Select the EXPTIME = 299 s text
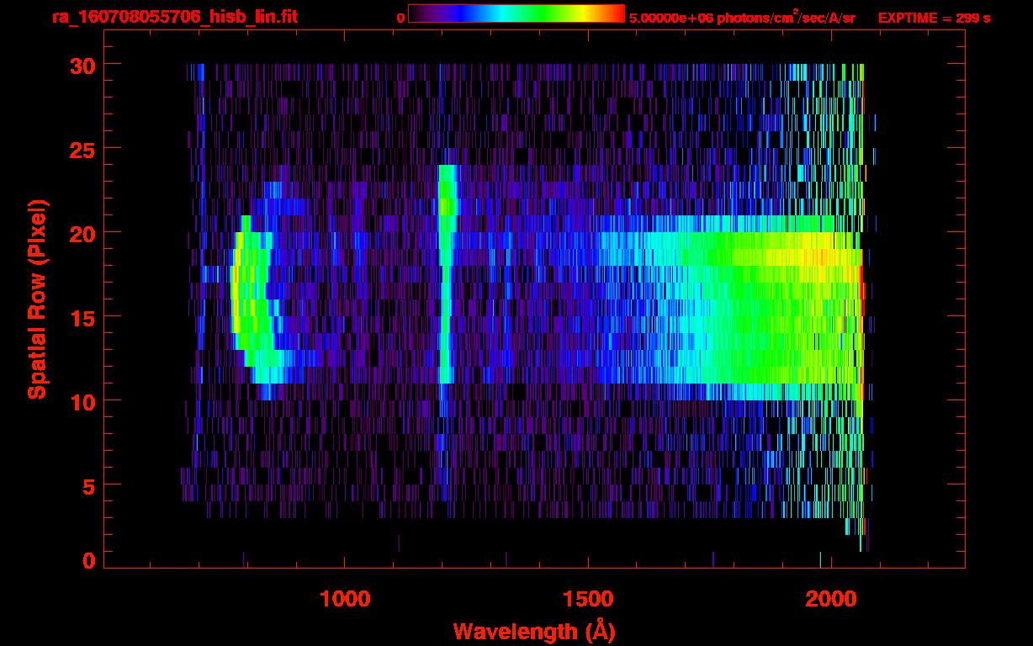Image resolution: width=1033 pixels, height=646 pixels. coord(934,18)
